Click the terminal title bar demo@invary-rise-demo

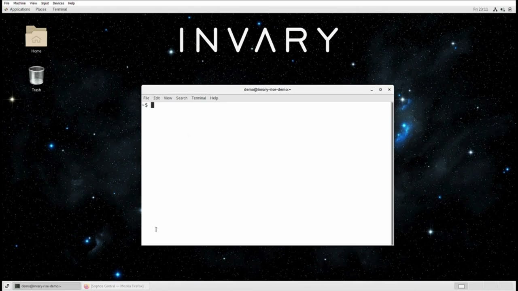(267, 90)
